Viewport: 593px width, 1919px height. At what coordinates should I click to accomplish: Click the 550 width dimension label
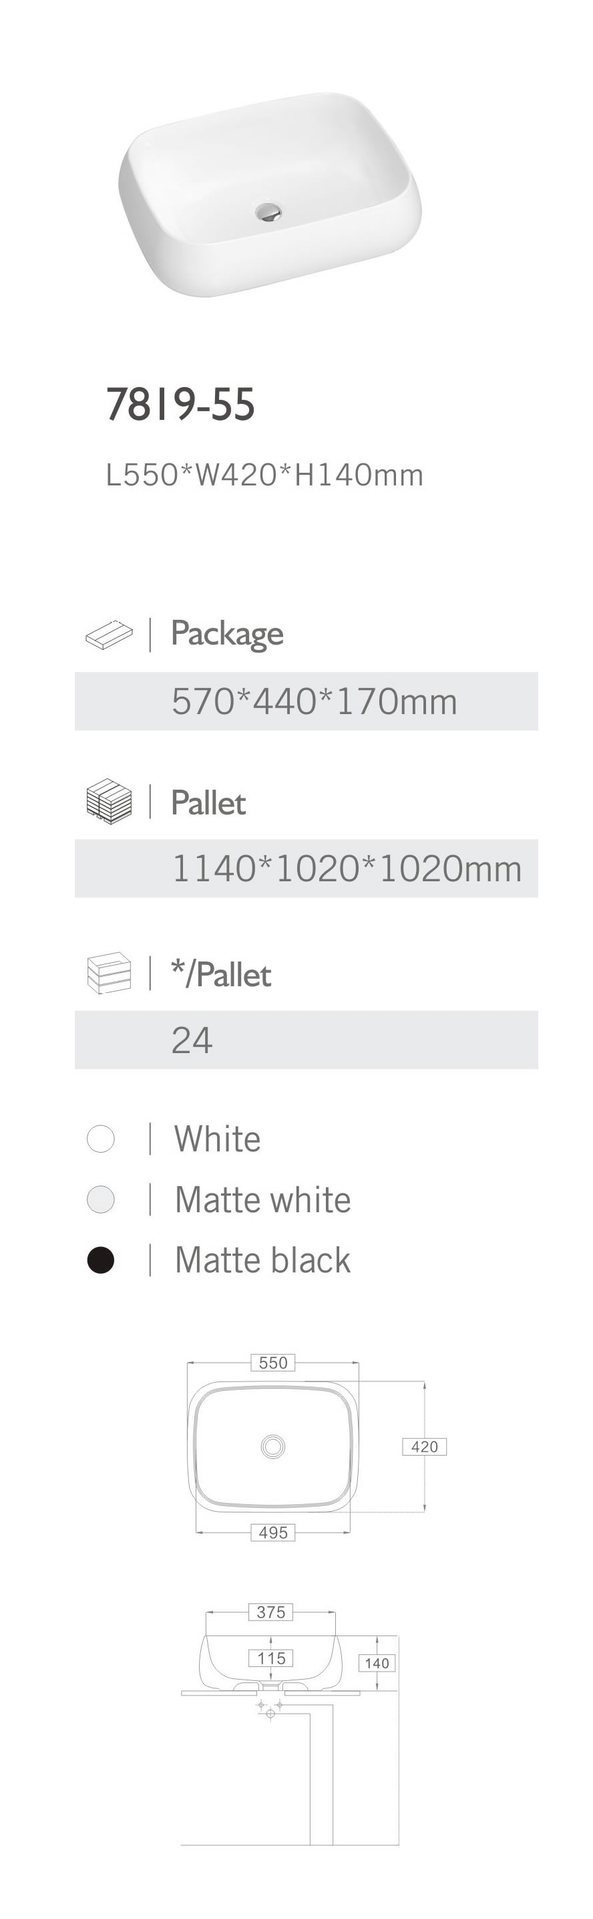[273, 1363]
